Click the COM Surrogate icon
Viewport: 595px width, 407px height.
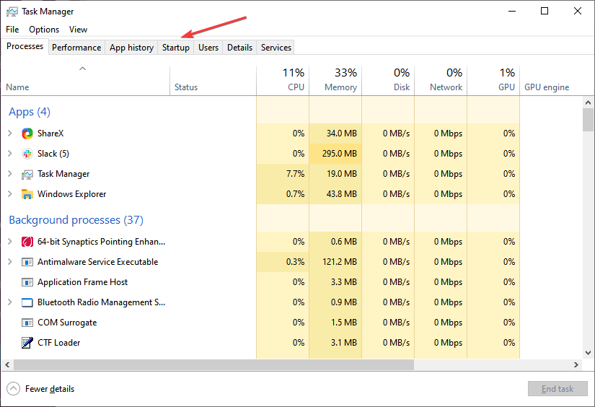(27, 323)
